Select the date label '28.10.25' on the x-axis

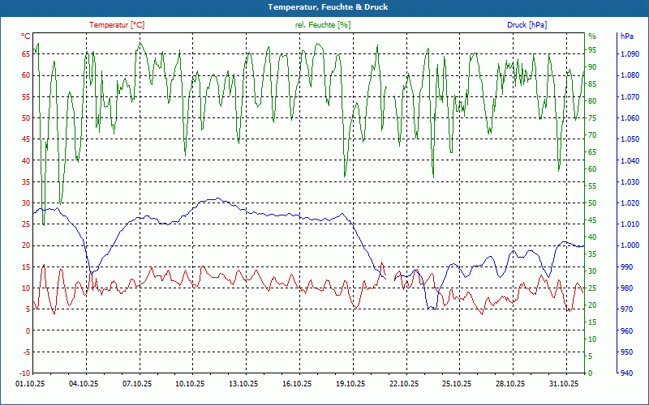pyautogui.click(x=512, y=383)
